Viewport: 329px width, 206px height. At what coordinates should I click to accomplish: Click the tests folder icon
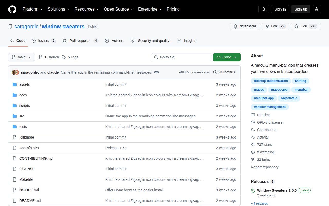tap(15, 127)
